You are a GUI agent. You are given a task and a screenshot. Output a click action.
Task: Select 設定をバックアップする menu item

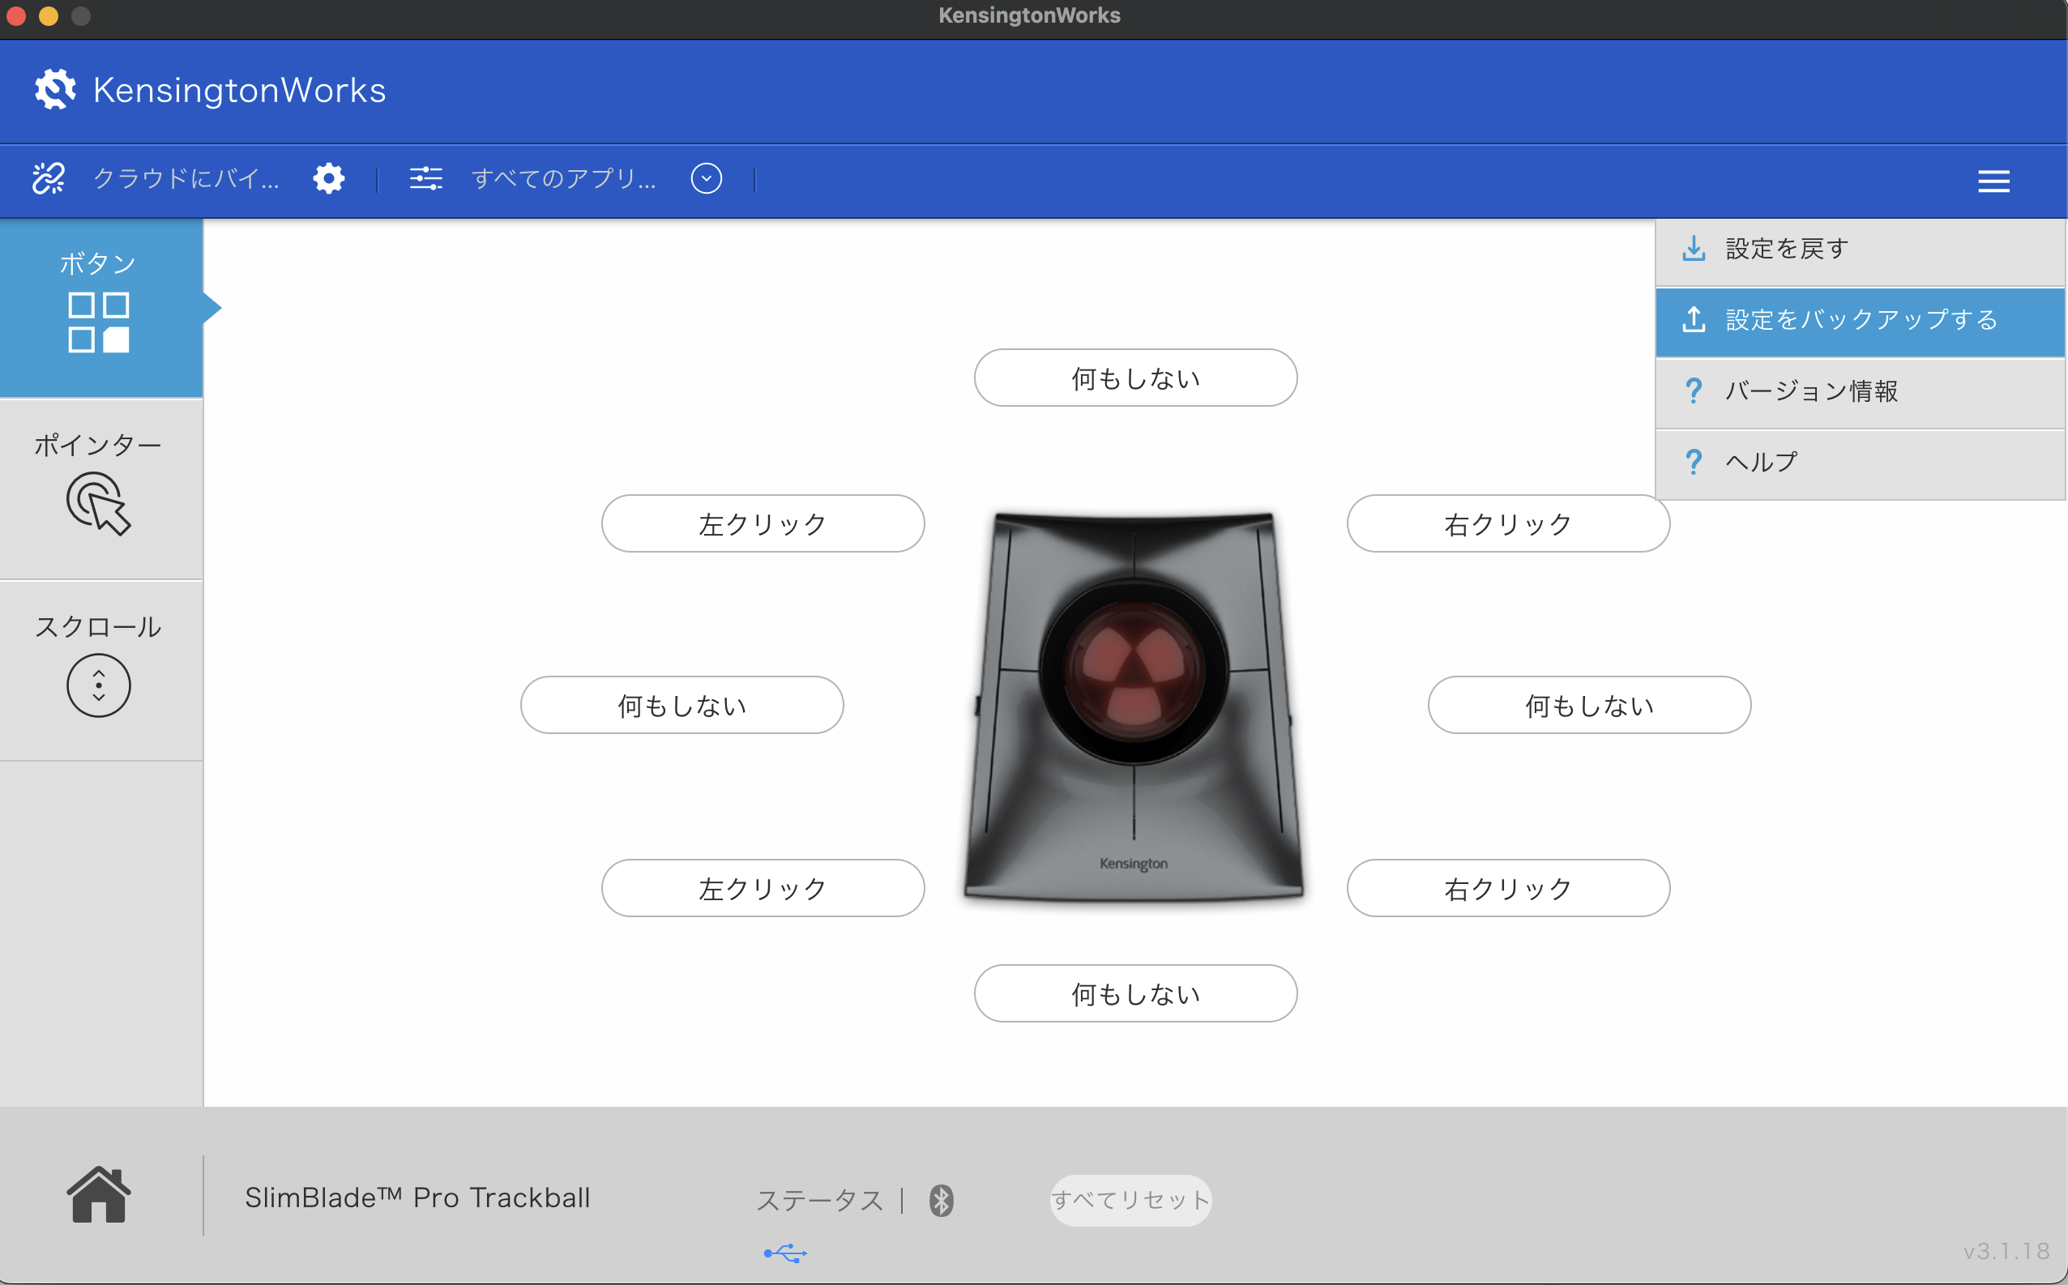(1860, 320)
